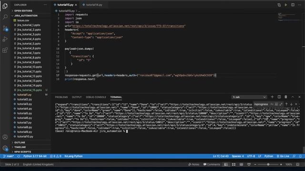Image resolution: width=305 pixels, height=171 pixels.
Task: Open the Run and Debug view
Action: pos(5,39)
